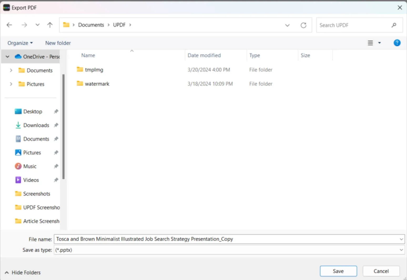Click the search magnifier icon
The image size is (407, 280).
coord(394,25)
